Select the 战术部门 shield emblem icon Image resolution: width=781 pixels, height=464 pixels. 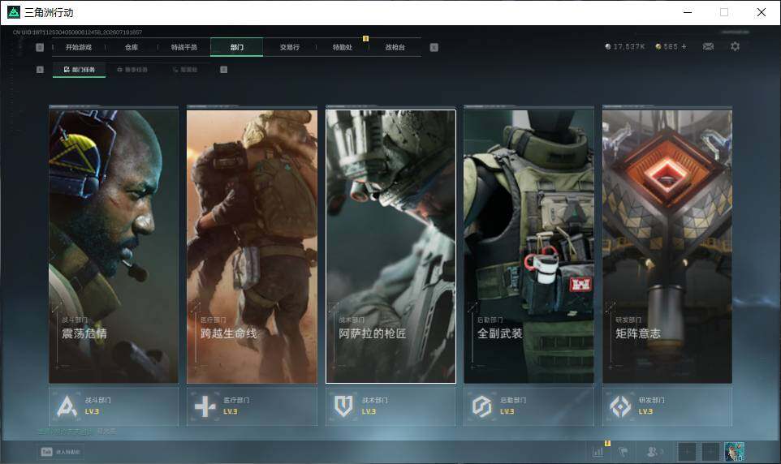click(343, 406)
